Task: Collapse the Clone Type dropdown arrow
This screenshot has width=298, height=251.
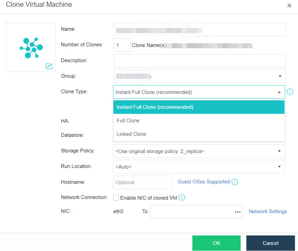Action: pyautogui.click(x=279, y=92)
